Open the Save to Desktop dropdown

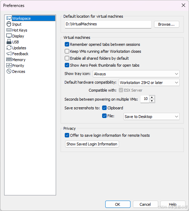click(x=151, y=116)
